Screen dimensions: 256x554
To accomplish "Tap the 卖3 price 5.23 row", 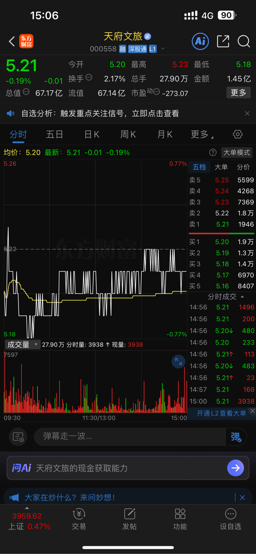I will pyautogui.click(x=221, y=202).
